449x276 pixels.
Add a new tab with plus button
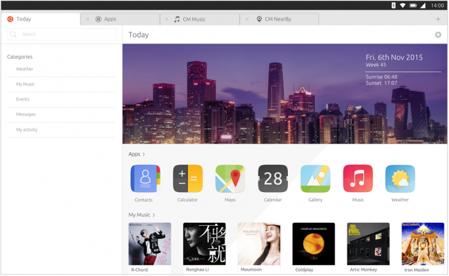point(438,19)
